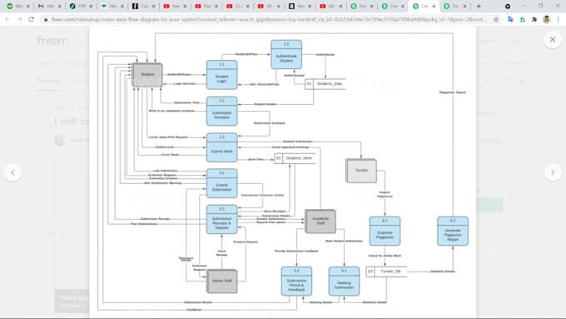The image size is (566, 319).
Task: Open the Chrome profile avatar
Action: (547, 19)
